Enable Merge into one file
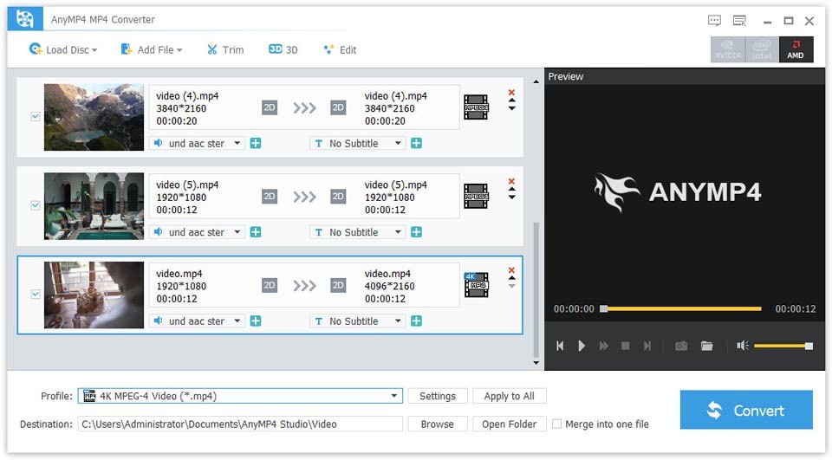The width and height of the screenshot is (832, 460). [x=557, y=424]
